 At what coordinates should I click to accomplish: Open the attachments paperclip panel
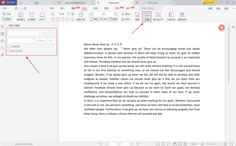[x=3, y=55]
